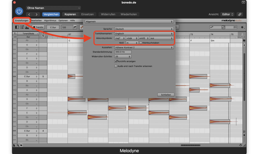Toggle the Vergleichen compare button

tap(51, 14)
